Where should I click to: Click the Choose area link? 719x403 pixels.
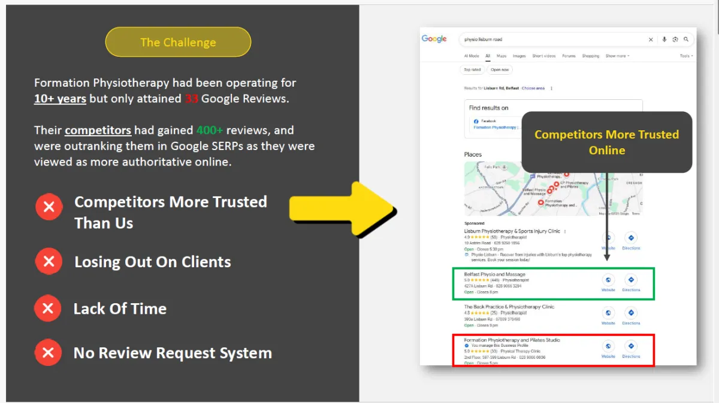[533, 88]
